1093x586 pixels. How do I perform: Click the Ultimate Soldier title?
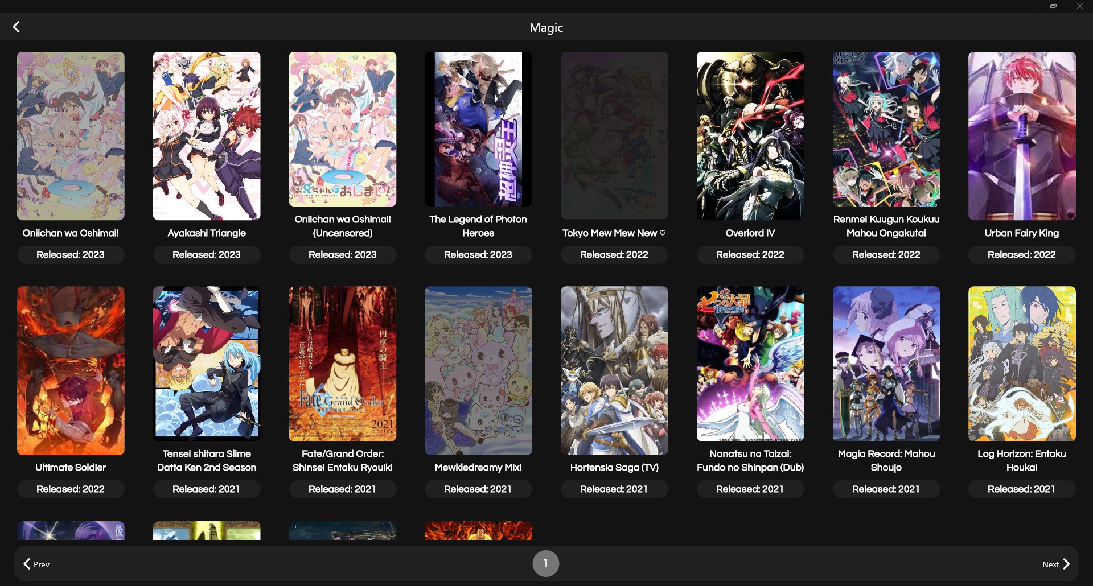[71, 468]
